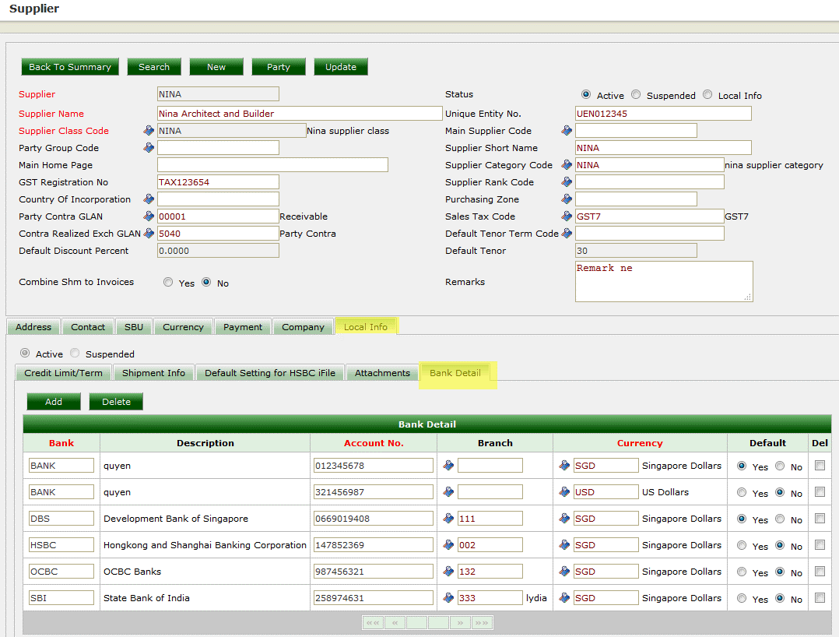Screen dimensions: 839x637
Task: Click the Add button in Bank Detail
Action: pyautogui.click(x=53, y=401)
